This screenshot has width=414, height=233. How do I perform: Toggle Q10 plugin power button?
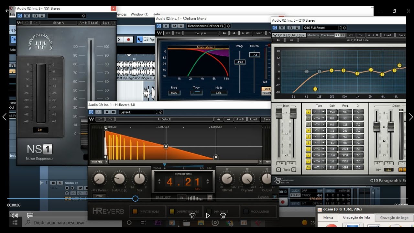275,28
